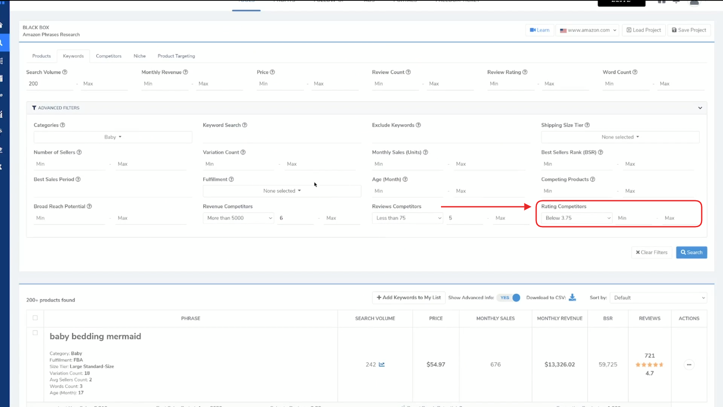Select the baby bedding mermaid row checkbox
The width and height of the screenshot is (723, 407).
click(35, 333)
